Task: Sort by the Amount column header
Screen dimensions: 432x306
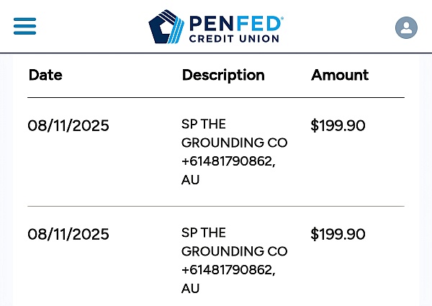Action: pyautogui.click(x=340, y=75)
